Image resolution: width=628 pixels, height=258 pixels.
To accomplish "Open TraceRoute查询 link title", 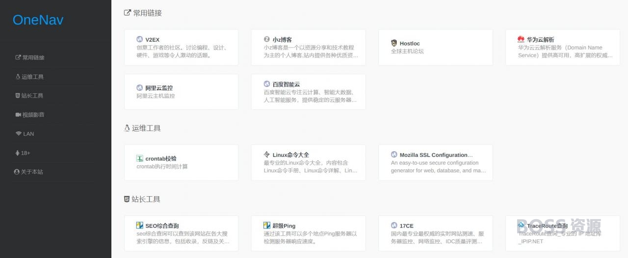I will click(548, 226).
